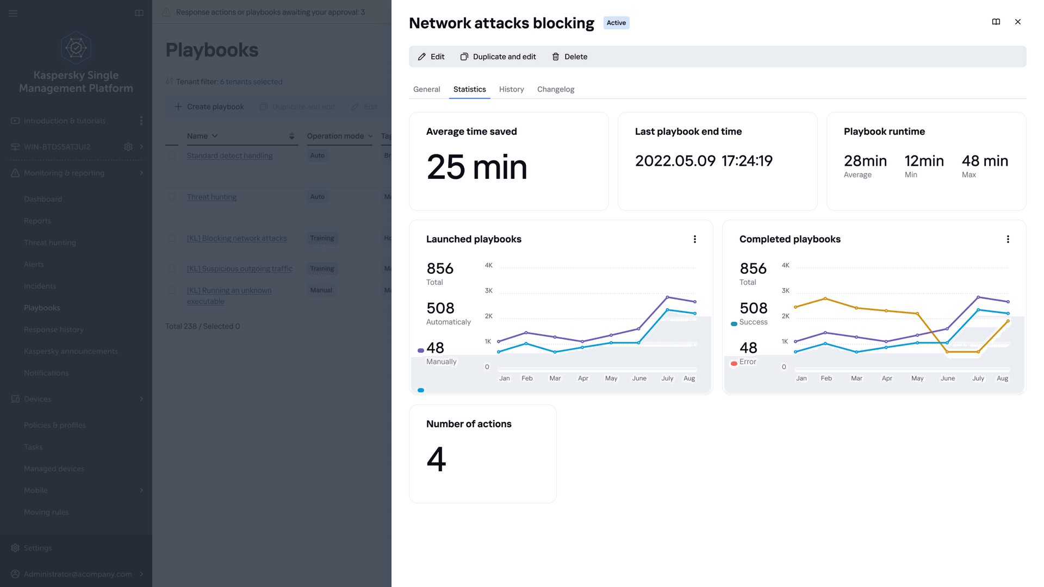The height and width of the screenshot is (587, 1044).
Task: Select the Standard detect handling row radio button
Action: point(172,155)
